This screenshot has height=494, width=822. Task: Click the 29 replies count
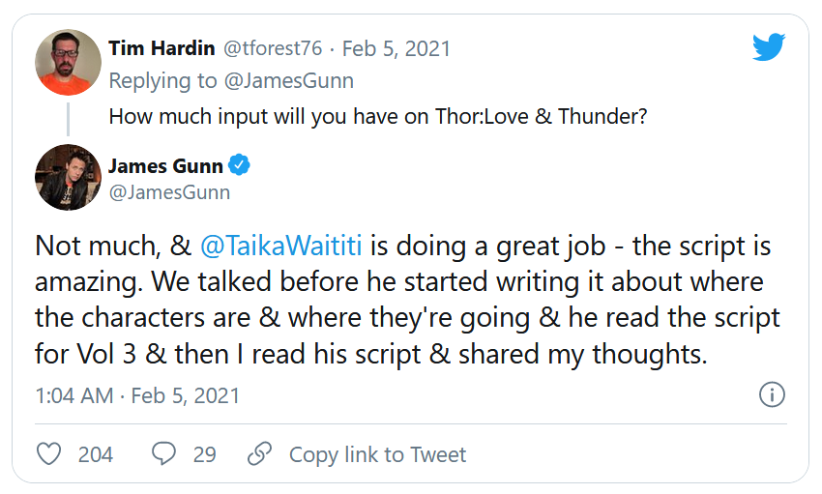(204, 454)
